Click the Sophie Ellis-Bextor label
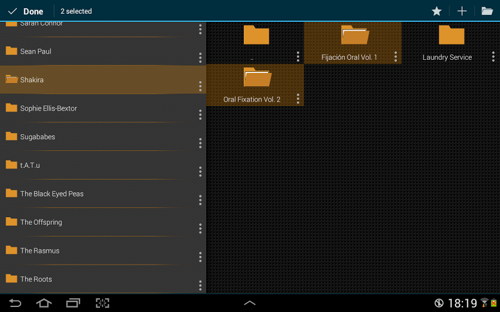500x312 pixels. point(49,108)
